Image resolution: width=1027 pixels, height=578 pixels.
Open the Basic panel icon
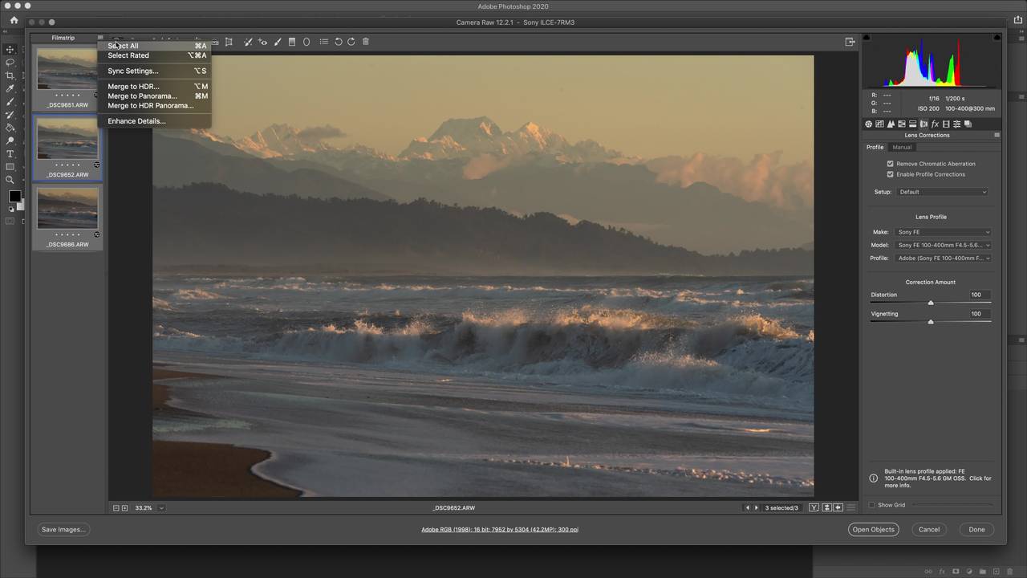[x=869, y=124]
